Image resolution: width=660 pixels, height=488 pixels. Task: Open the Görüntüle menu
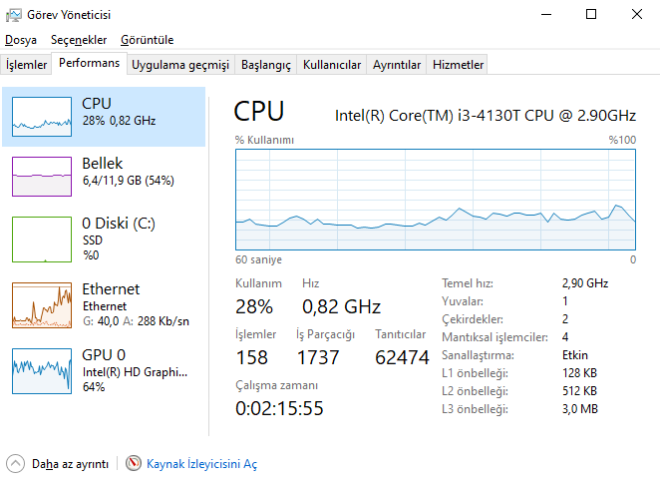[x=147, y=40]
